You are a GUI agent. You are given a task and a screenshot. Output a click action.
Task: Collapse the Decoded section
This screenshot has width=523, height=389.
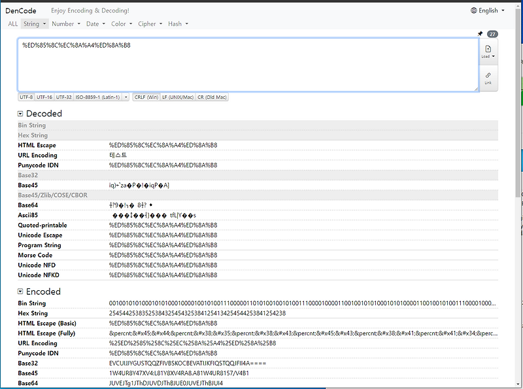[21, 114]
